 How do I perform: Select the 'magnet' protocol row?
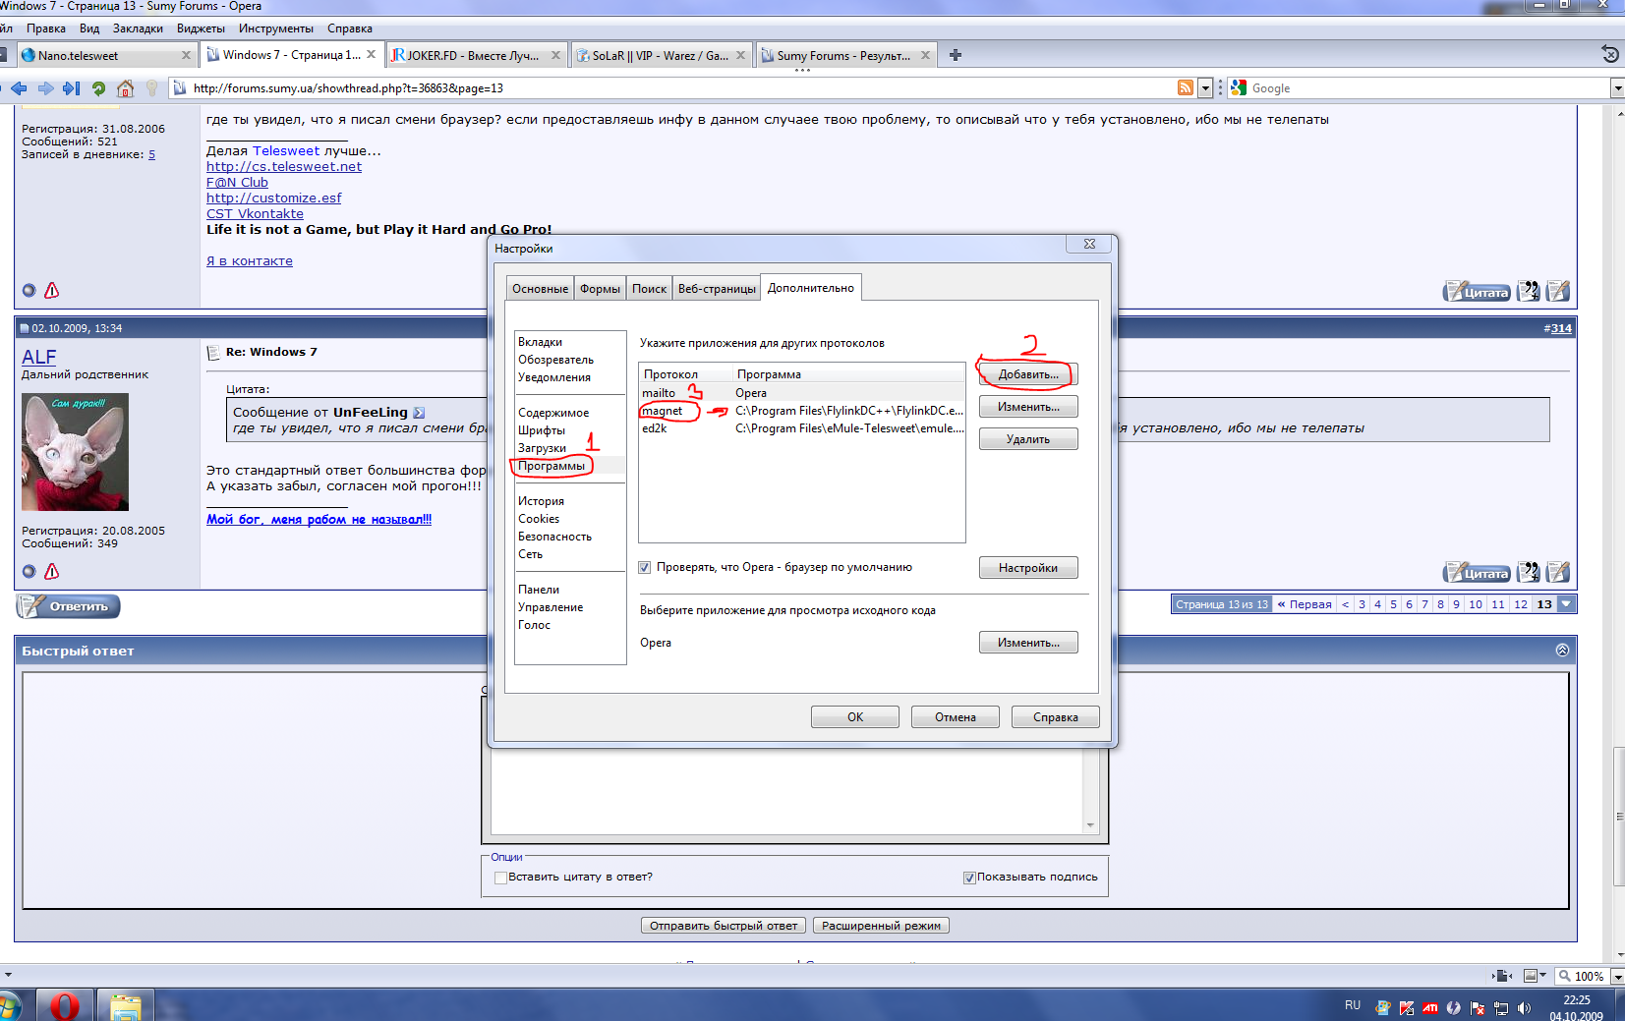(x=663, y=411)
